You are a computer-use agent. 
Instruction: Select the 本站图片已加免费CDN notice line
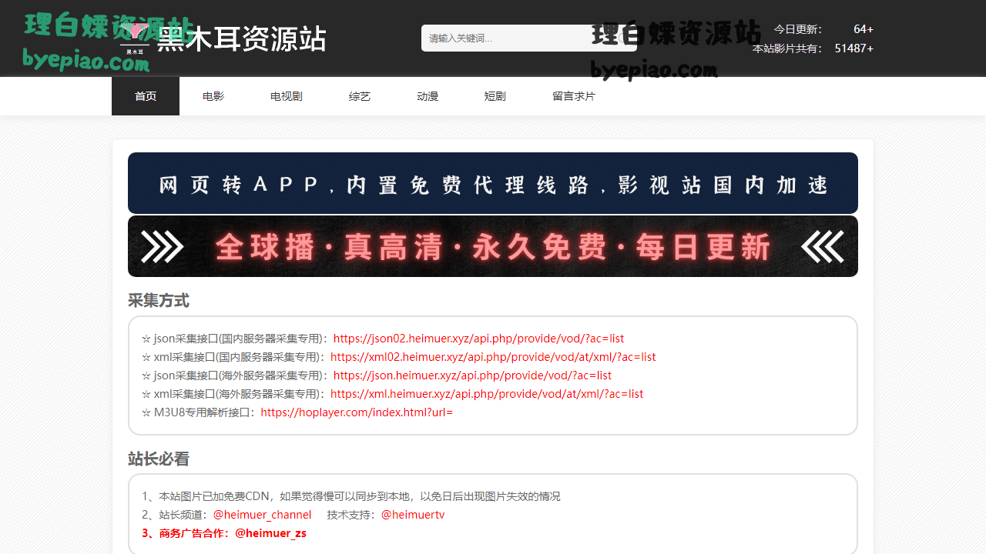[x=351, y=496]
